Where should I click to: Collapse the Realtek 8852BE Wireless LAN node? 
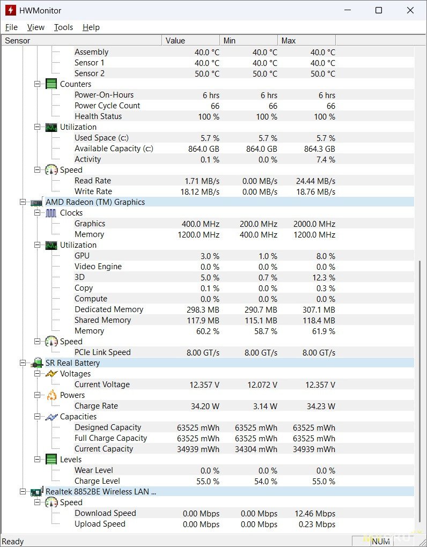click(x=23, y=492)
